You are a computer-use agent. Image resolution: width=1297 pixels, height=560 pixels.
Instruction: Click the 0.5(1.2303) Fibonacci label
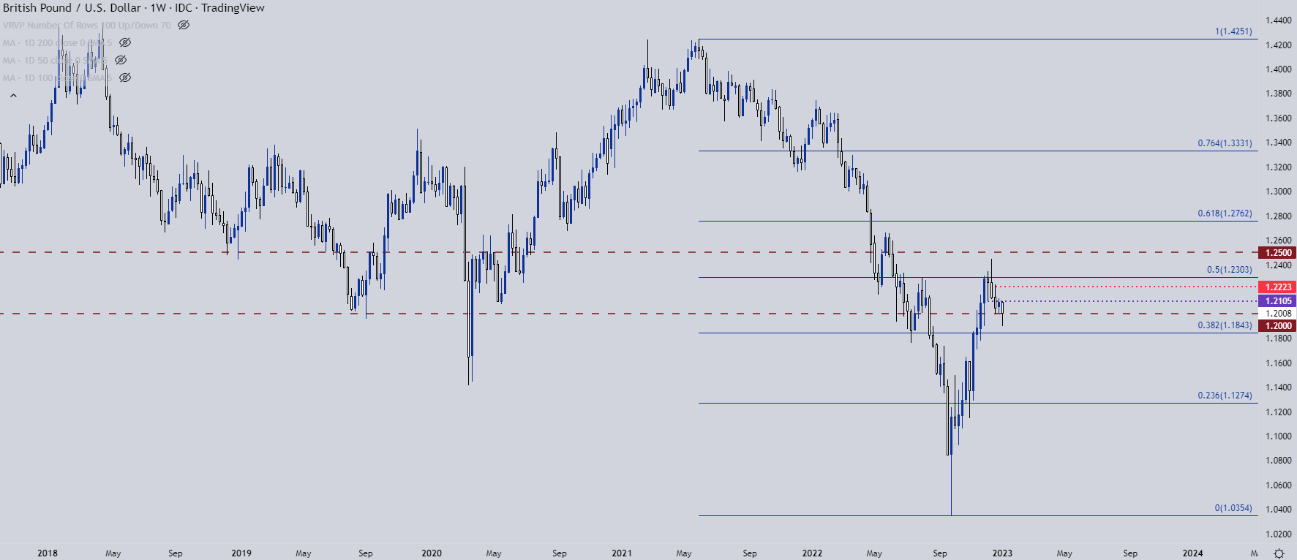tap(1229, 270)
